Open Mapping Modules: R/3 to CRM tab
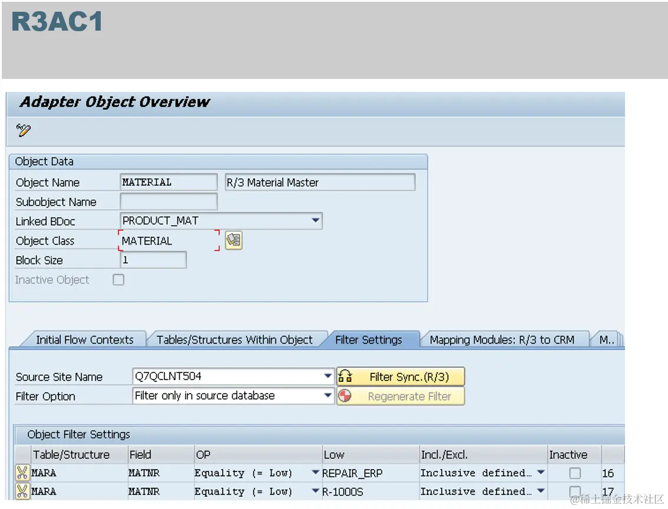668x509 pixels. tap(502, 339)
